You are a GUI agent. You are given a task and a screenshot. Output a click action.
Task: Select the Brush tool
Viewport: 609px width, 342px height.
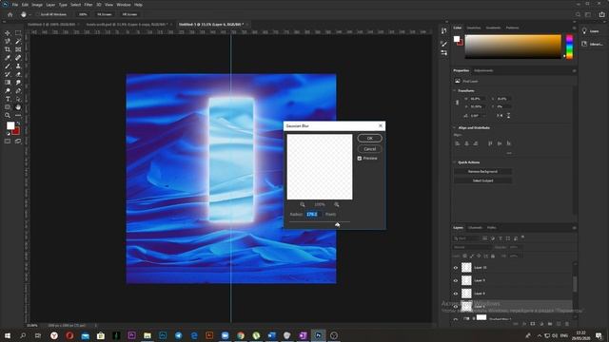tap(8, 66)
